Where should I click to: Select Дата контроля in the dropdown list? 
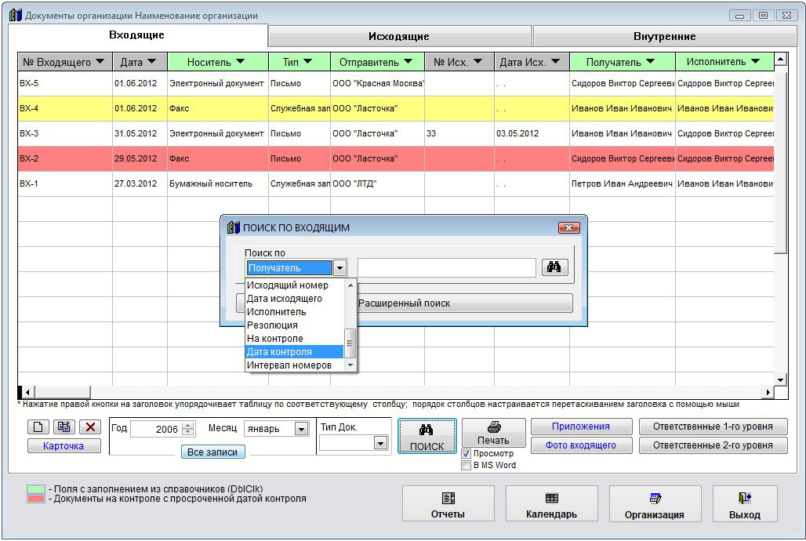(295, 352)
